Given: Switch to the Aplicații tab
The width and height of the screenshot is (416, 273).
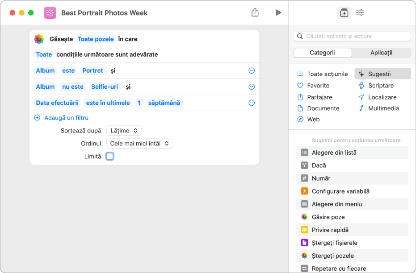Looking at the screenshot, I should click(x=381, y=53).
